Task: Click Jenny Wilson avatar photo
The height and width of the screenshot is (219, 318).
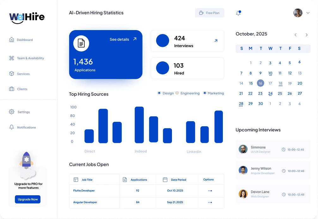Action: click(x=243, y=170)
